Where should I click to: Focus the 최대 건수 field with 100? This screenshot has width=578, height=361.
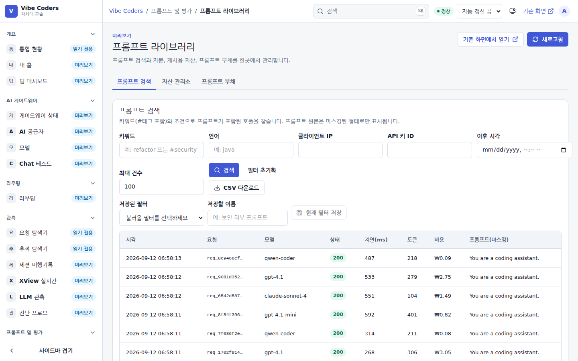coord(161,187)
